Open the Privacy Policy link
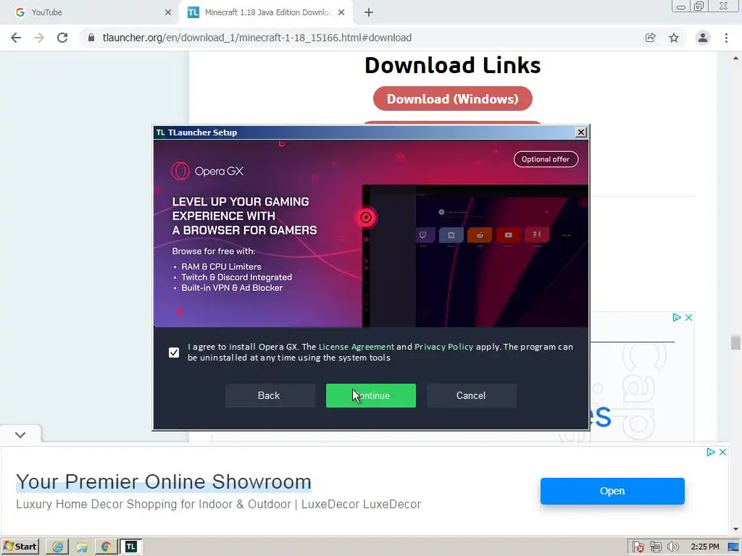742x556 pixels. pos(444,347)
